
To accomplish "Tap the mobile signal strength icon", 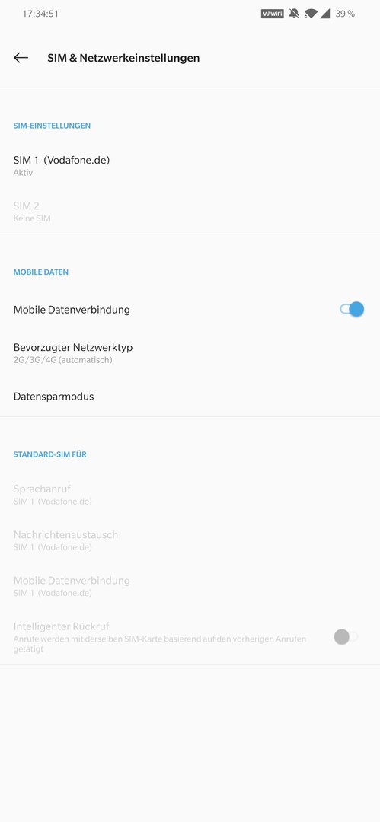I will point(325,14).
